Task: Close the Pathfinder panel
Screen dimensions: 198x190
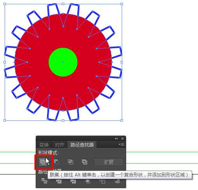Action: (x=123, y=139)
